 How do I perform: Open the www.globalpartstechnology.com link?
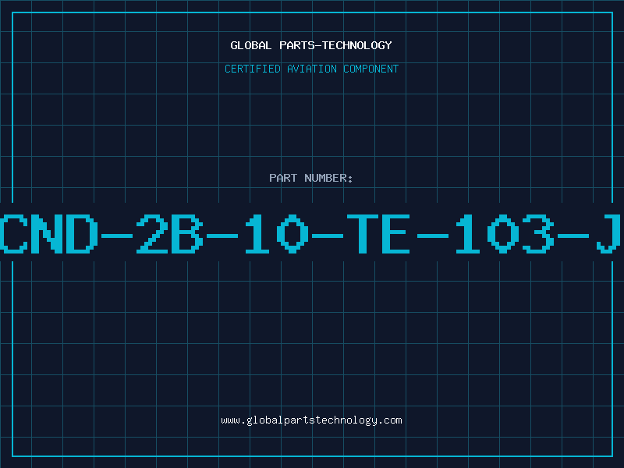[311, 420]
